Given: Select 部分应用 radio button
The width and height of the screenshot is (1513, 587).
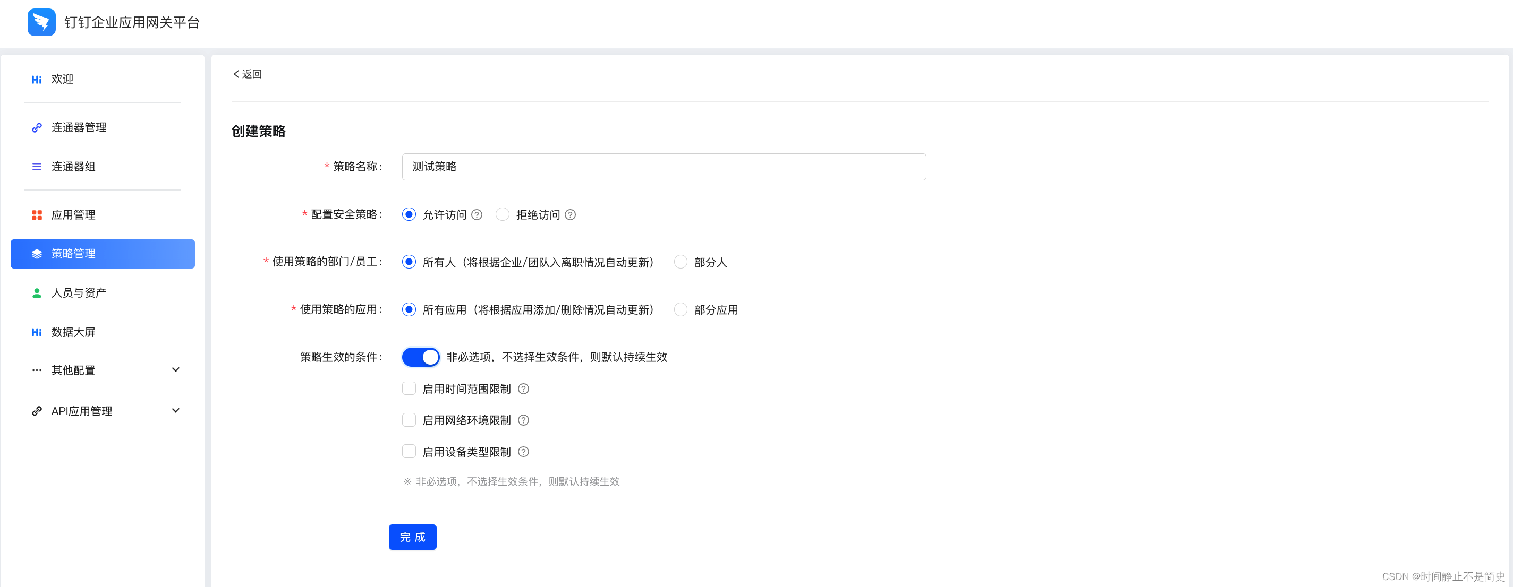Looking at the screenshot, I should coord(680,309).
